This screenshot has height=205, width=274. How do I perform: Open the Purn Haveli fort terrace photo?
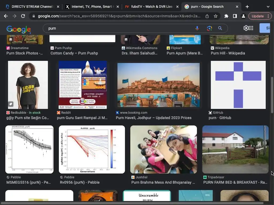tap(158, 85)
